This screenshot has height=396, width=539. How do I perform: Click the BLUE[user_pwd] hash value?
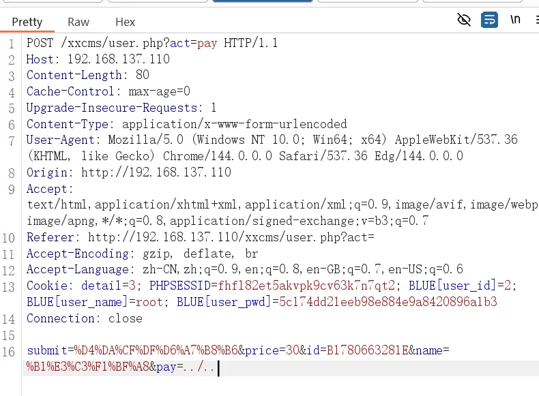tap(388, 301)
